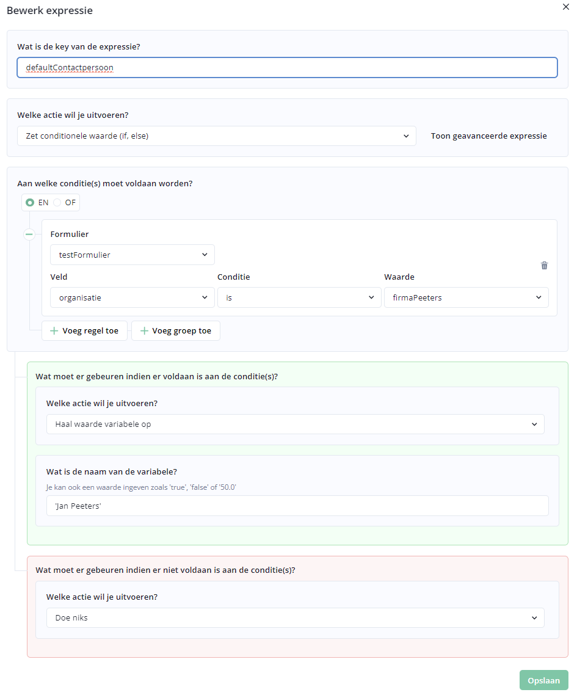
Task: Open the Veld dropdown 'organisatie'
Action: pyautogui.click(x=132, y=297)
